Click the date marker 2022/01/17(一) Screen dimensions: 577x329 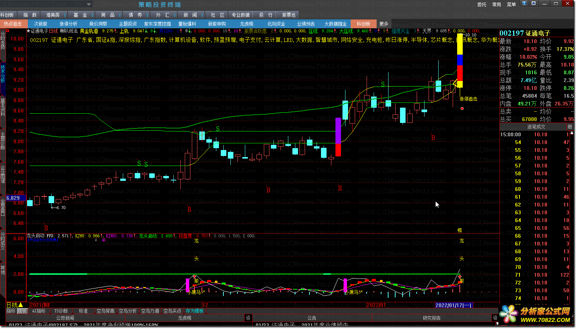(453, 305)
